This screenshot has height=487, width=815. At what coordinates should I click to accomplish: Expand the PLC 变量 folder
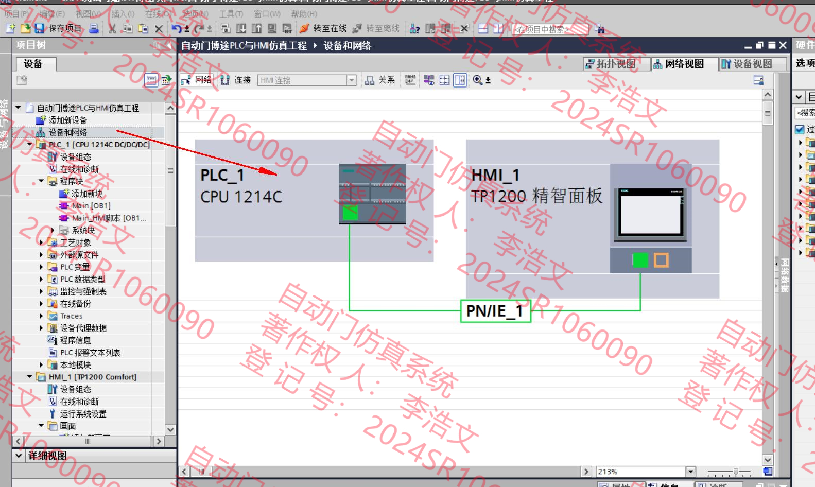tap(41, 267)
